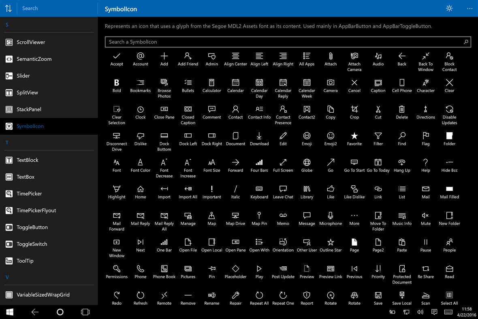This screenshot has height=319, width=478.
Task: Open the Windows Start menu
Action: (x=9, y=312)
